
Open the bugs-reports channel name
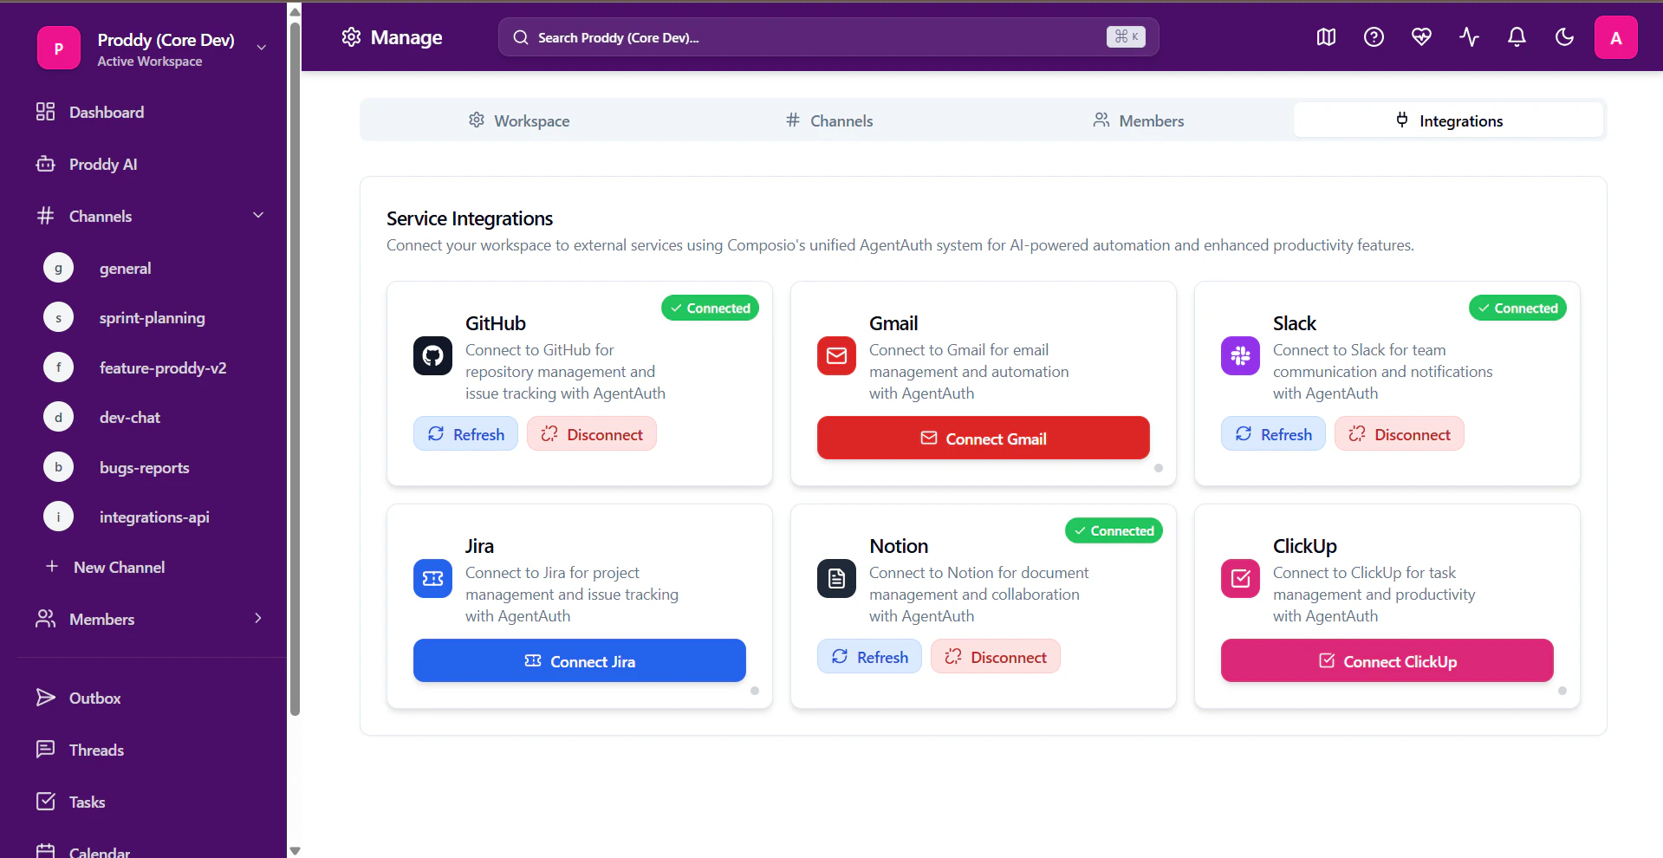(144, 467)
